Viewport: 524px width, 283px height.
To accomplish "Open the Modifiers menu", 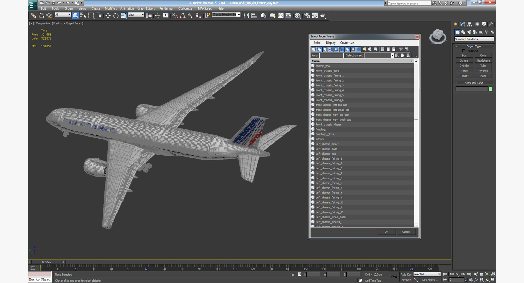I will (111, 8).
